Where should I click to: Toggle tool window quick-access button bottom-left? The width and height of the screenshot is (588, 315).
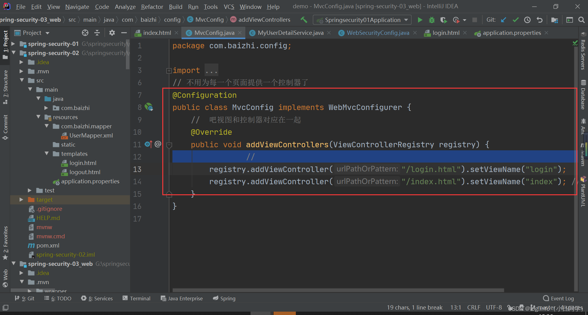[x=6, y=307]
